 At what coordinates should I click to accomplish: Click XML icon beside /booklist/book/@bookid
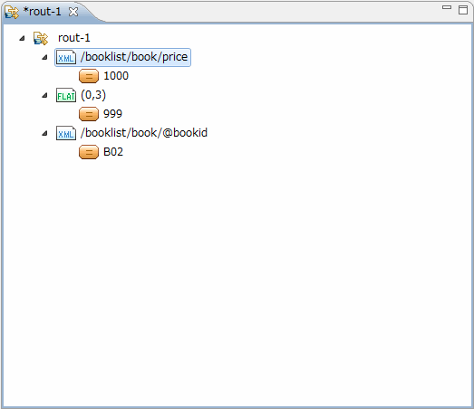(66, 133)
